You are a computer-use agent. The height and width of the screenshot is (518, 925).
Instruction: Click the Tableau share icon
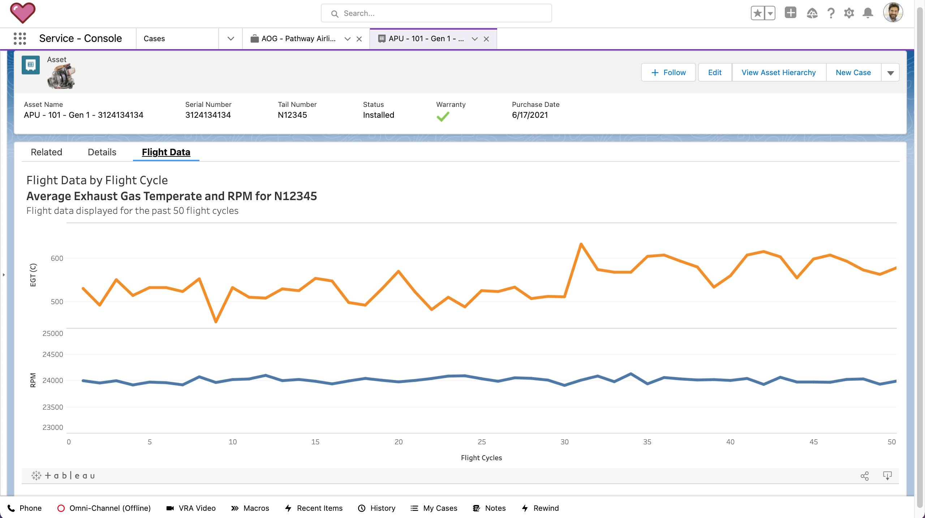(864, 476)
